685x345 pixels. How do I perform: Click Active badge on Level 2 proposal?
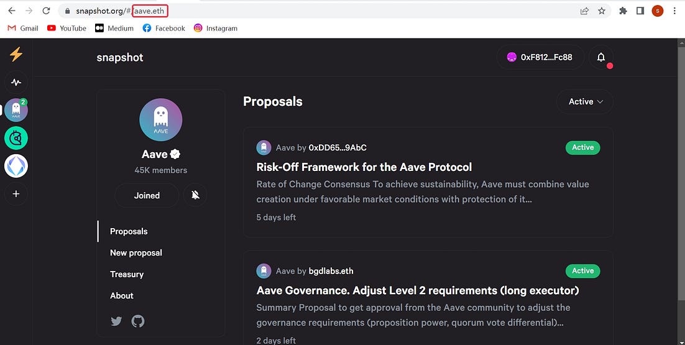(583, 271)
